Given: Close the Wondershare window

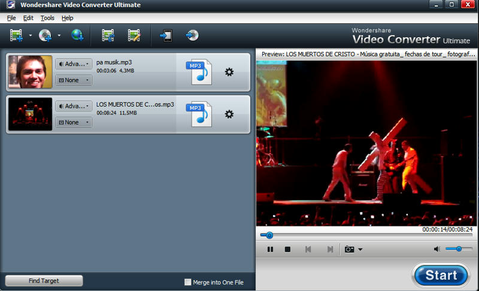Looking at the screenshot, I should [x=468, y=5].
